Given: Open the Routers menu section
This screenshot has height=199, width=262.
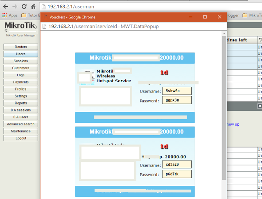Looking at the screenshot, I should point(20,47).
